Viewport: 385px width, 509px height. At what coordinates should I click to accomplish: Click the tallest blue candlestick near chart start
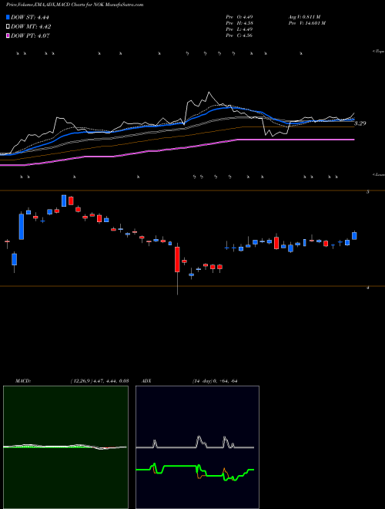pyautogui.click(x=22, y=227)
